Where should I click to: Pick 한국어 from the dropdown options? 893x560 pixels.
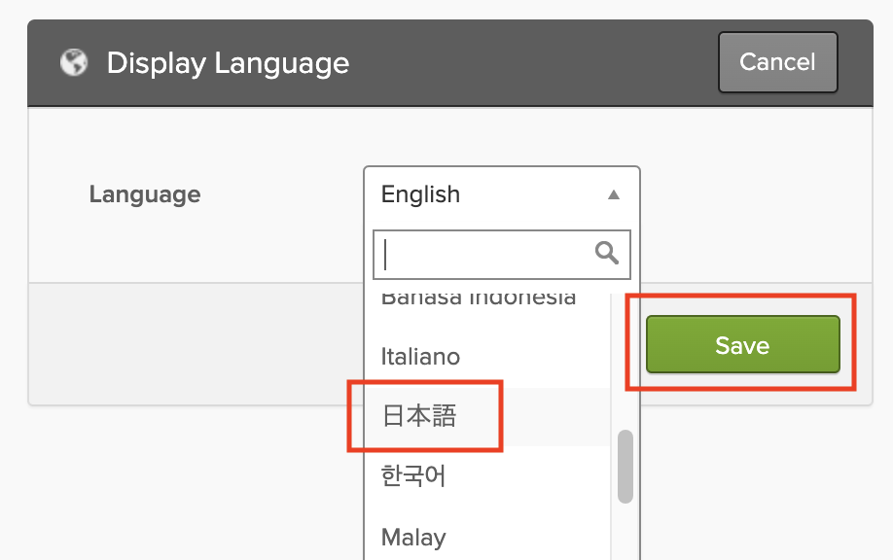tap(413, 476)
